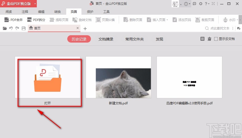Choose 旋转文档 rotate document tool
The image size is (242, 138).
[x=82, y=20]
